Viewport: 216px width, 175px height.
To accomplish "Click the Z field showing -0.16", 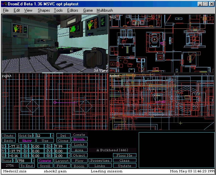I will [x=15, y=156].
